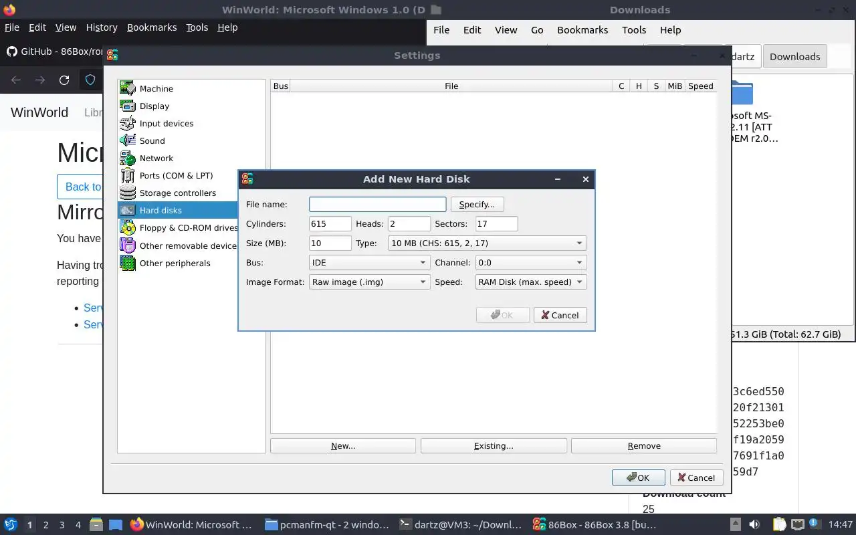Open Firefox History menu
Screen dimensions: 856x535
coord(101,27)
